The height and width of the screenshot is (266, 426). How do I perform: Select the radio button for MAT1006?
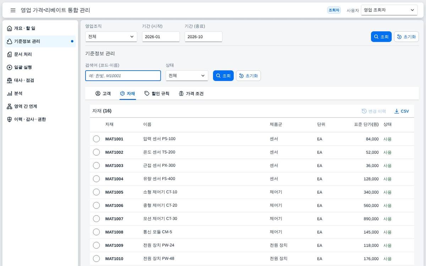[x=96, y=205]
